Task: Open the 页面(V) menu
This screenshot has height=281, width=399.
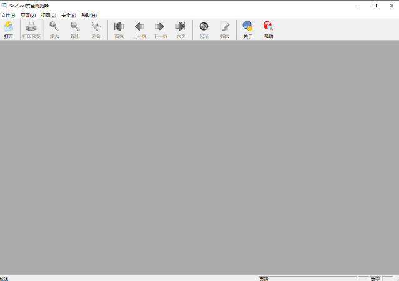Action: click(28, 15)
